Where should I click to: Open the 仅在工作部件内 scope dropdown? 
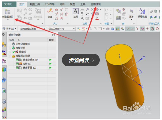tap(62, 29)
